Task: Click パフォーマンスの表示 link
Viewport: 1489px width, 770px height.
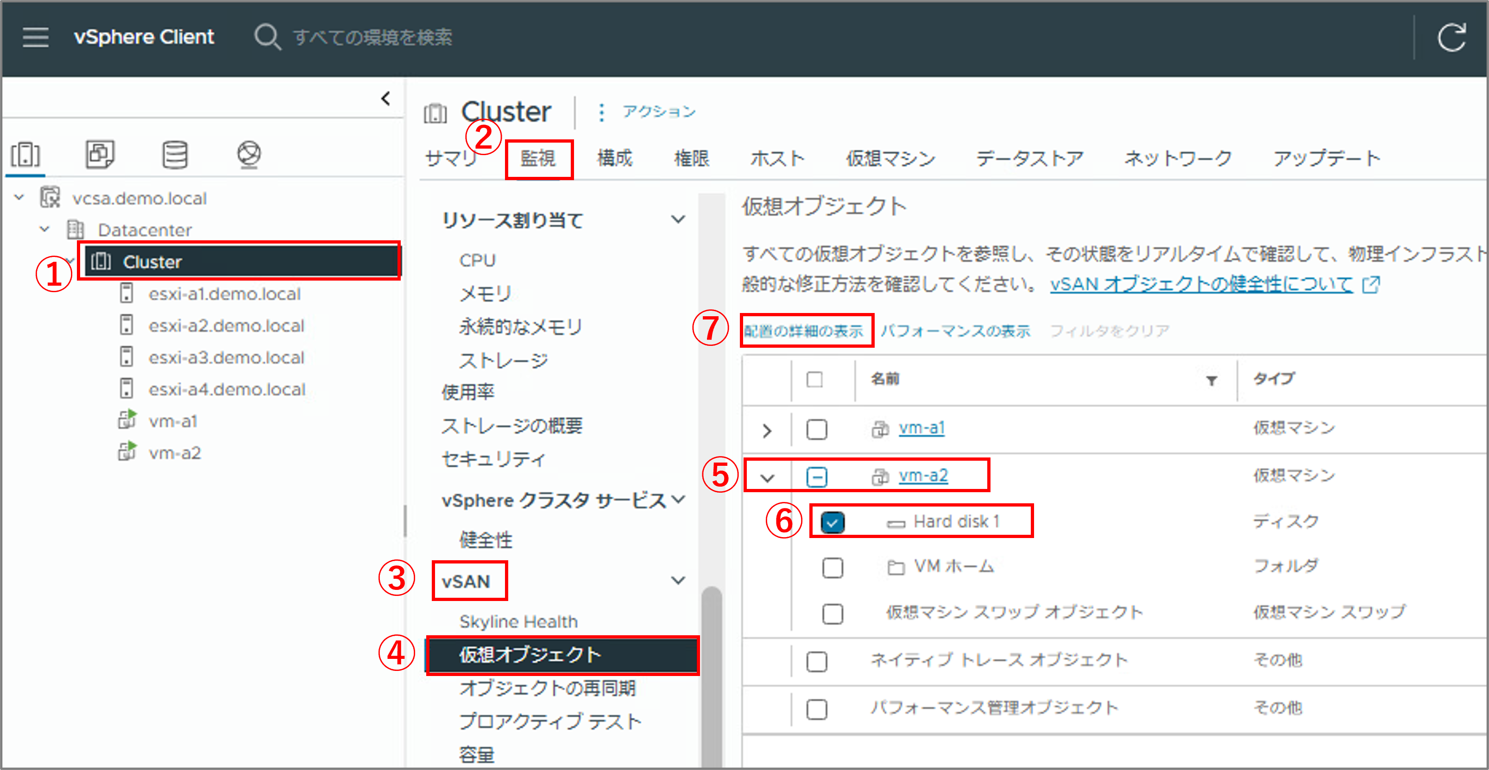Action: 955,331
